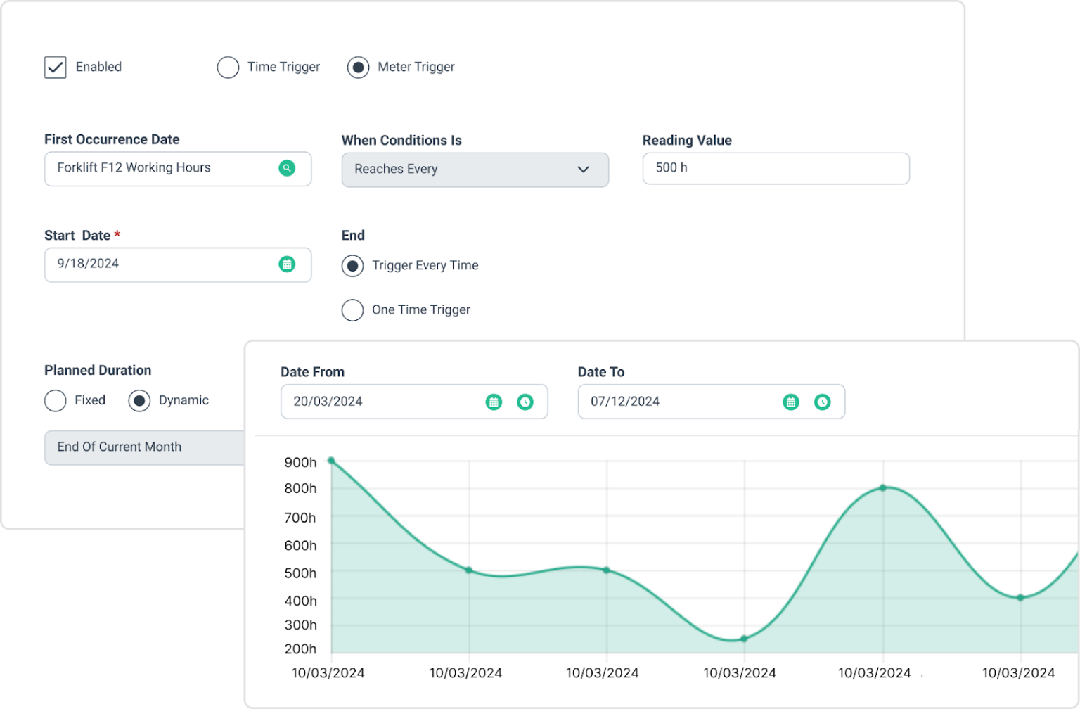Image resolution: width=1080 pixels, height=709 pixels.
Task: Open the Date To calendar picker icon
Action: coord(792,402)
